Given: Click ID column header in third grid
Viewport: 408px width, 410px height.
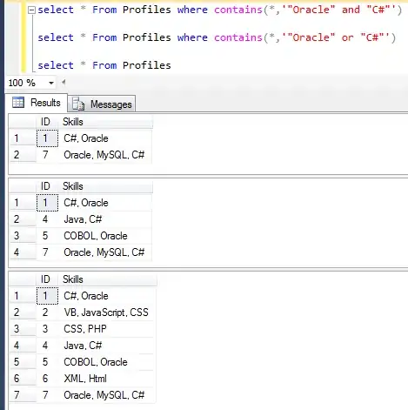Looking at the screenshot, I should 45,279.
